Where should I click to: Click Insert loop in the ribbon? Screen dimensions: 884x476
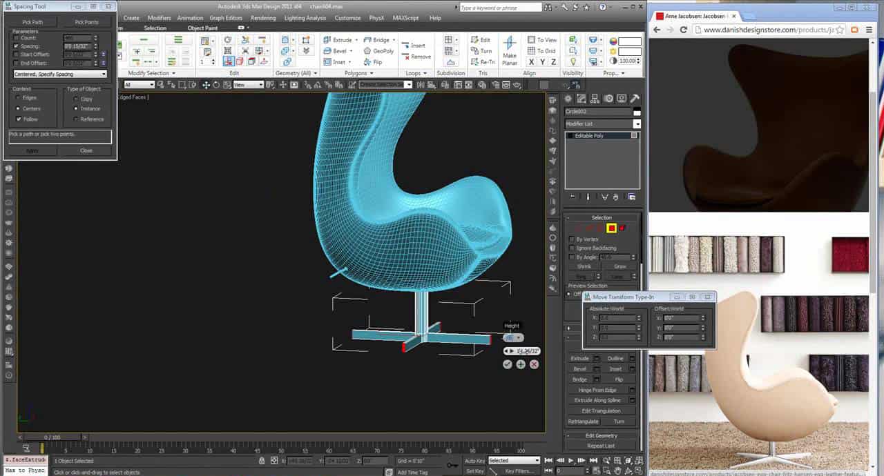413,46
